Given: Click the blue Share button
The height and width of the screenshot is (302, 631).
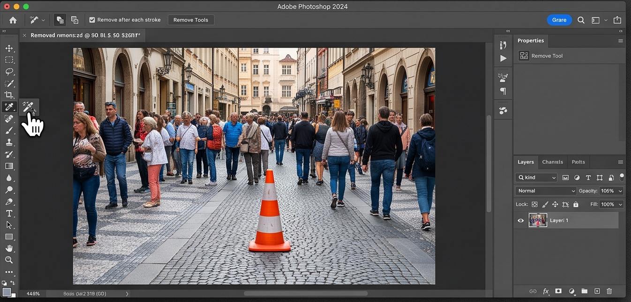Looking at the screenshot, I should (559, 20).
